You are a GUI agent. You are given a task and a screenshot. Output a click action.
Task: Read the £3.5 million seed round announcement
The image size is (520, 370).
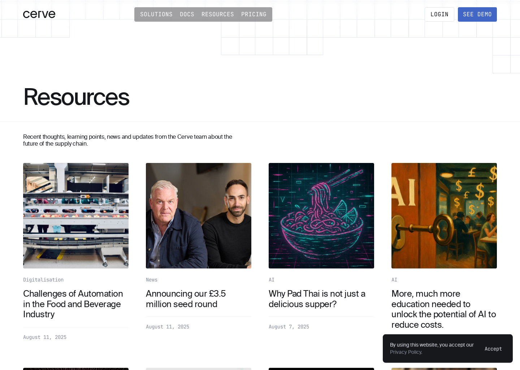186,299
